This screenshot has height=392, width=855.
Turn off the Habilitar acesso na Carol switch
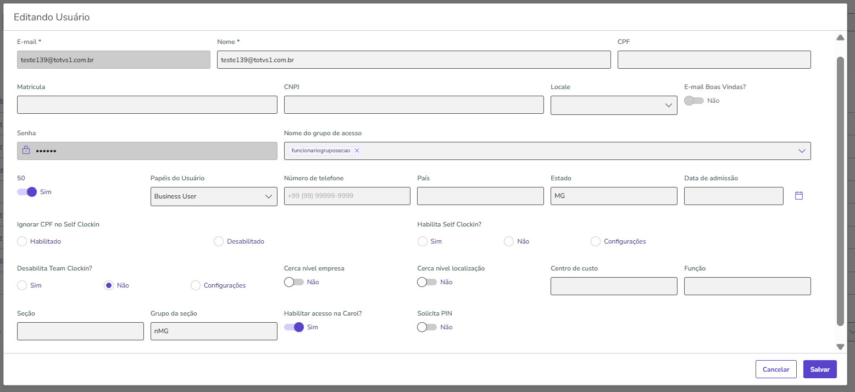295,327
